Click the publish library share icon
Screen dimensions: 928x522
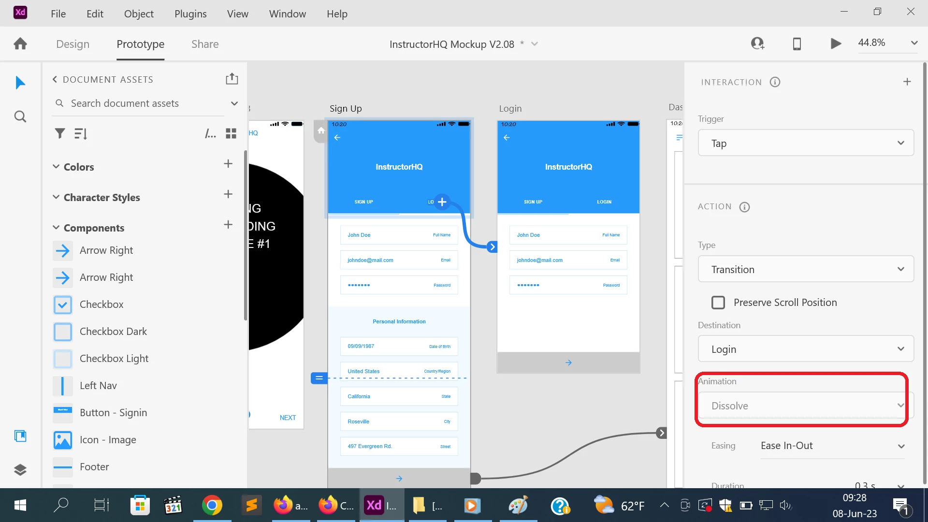[x=232, y=79]
